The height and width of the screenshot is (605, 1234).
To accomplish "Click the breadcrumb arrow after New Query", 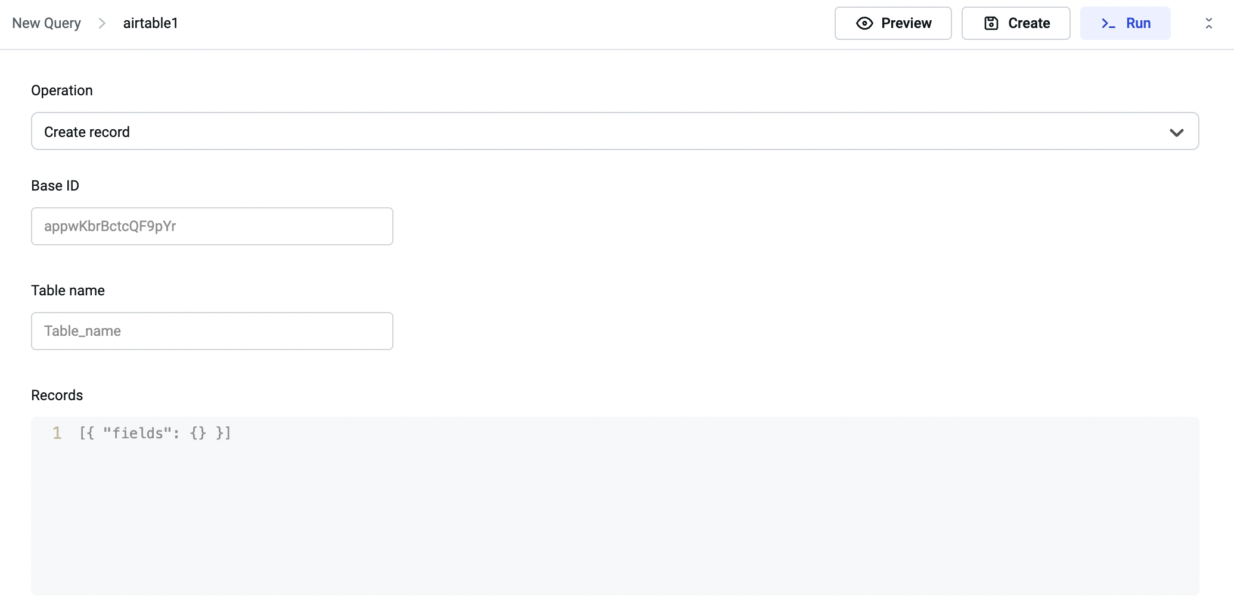I will [x=102, y=23].
